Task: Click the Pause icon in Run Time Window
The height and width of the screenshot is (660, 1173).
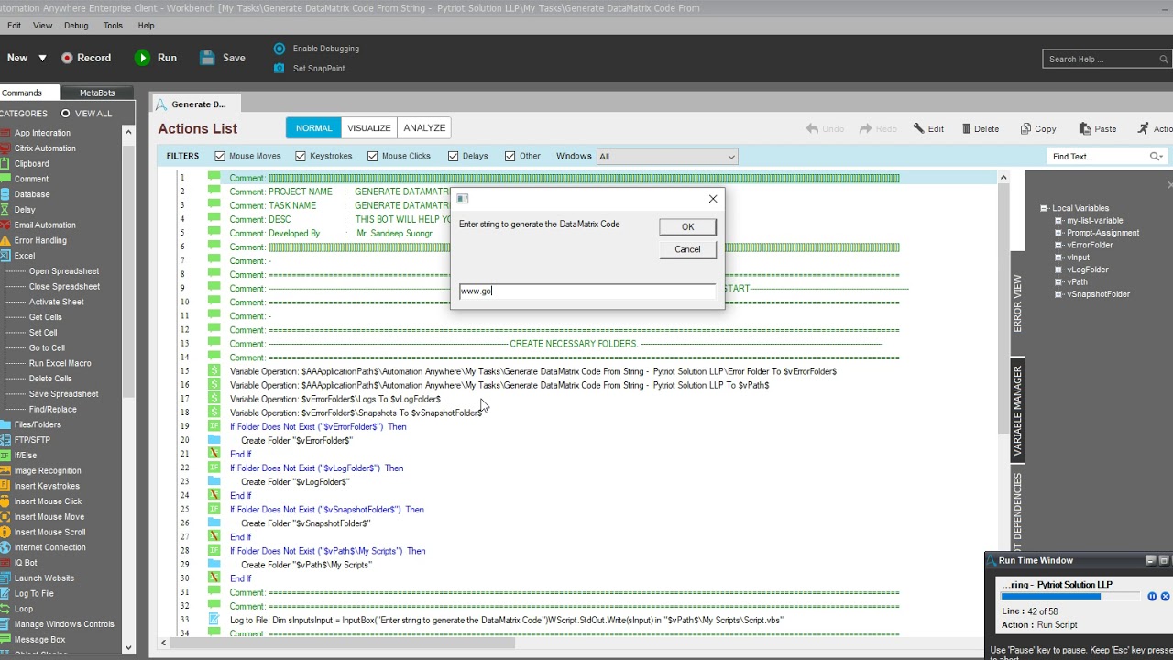Action: click(1152, 596)
